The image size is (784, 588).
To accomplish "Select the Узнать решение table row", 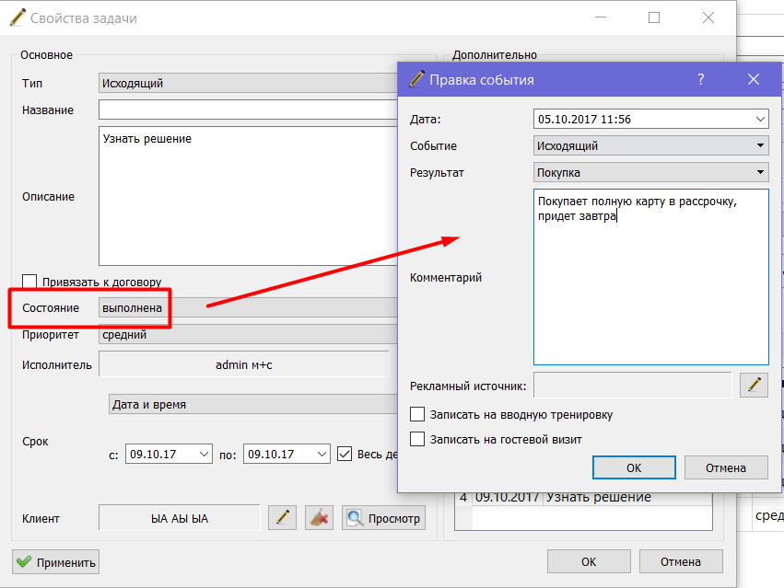I will click(583, 498).
